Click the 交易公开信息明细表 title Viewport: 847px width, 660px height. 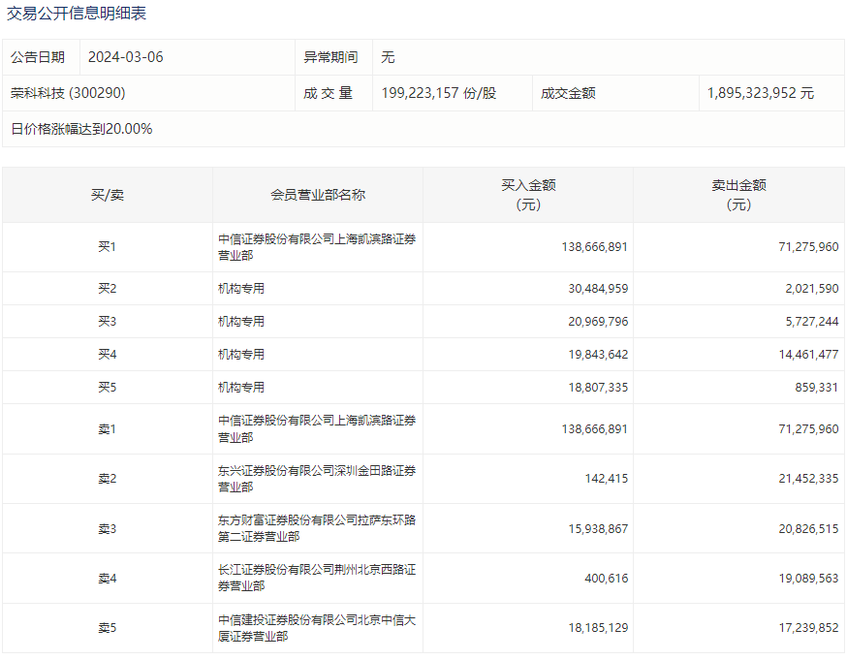tap(77, 14)
